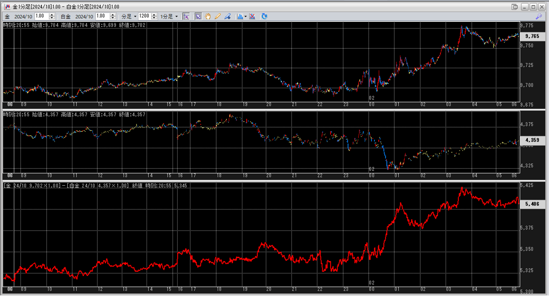Viewport: 549px width, 296px height.
Task: Select the arrow pointer cursor tool
Action: tap(198, 16)
